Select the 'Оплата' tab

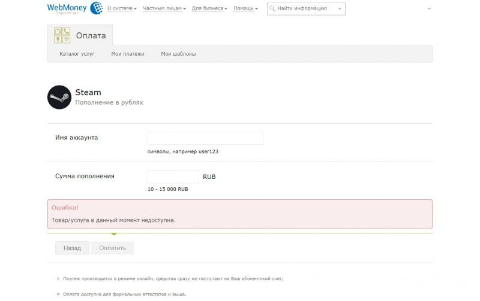[x=80, y=35]
